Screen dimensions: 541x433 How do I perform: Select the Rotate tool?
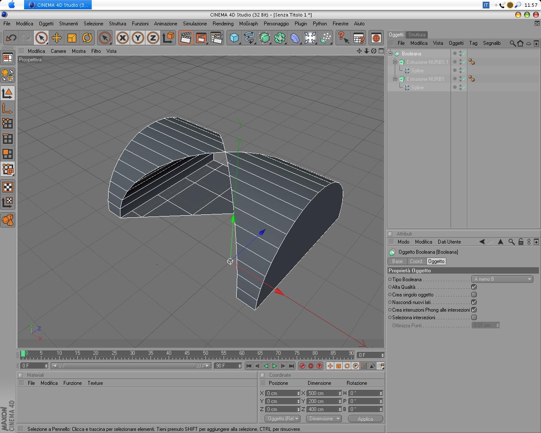[87, 38]
